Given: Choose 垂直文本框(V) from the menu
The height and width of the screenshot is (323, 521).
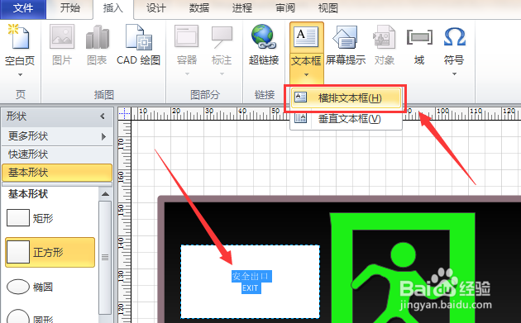Looking at the screenshot, I should 346,118.
